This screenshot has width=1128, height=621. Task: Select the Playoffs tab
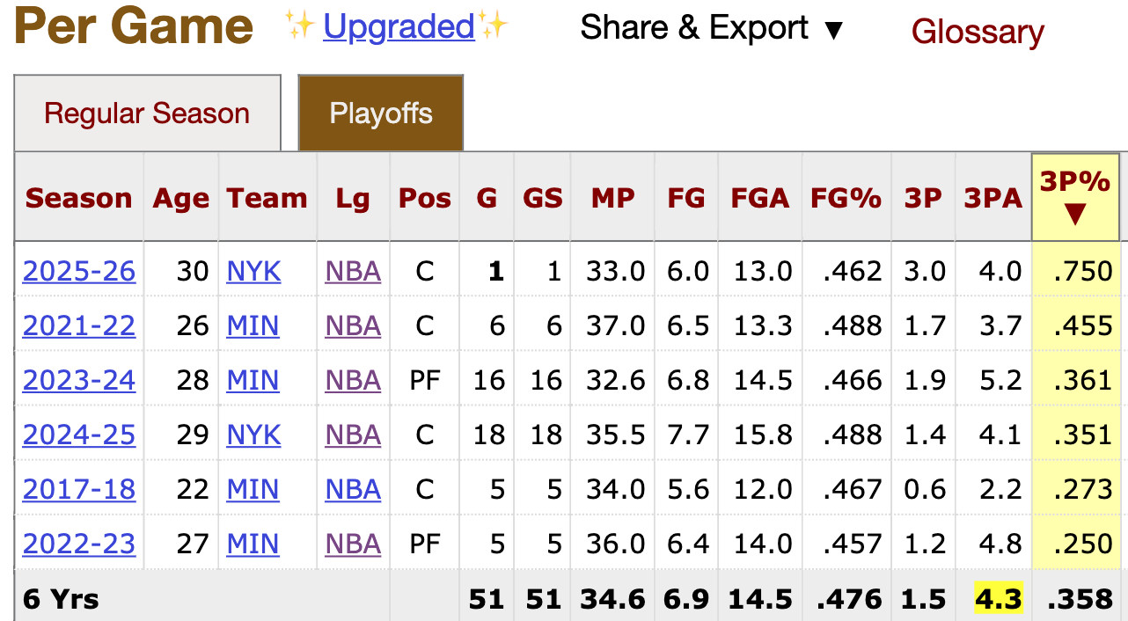(381, 113)
